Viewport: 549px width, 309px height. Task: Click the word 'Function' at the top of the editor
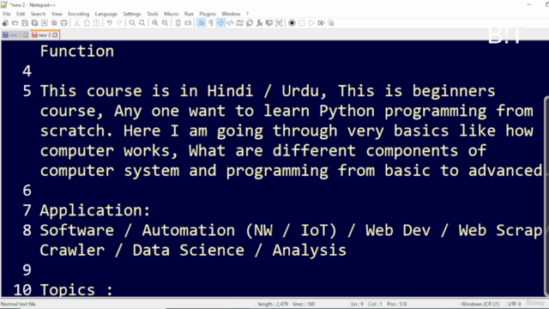(x=77, y=51)
